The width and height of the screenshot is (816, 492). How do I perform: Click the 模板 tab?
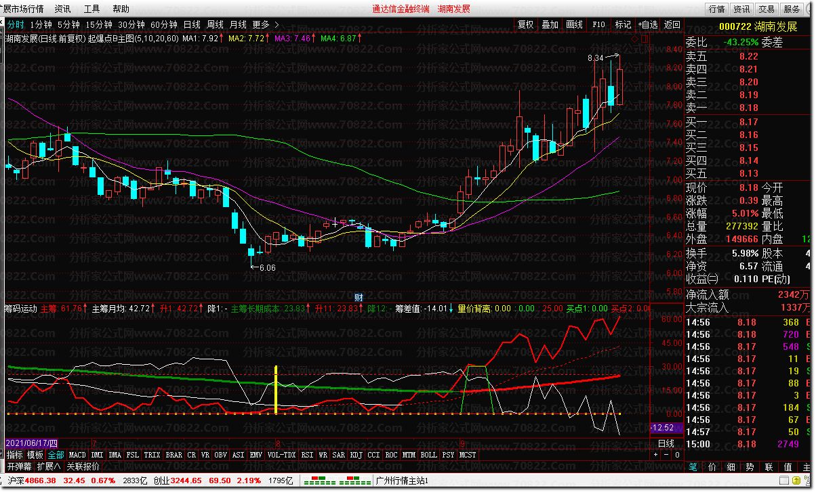(x=35, y=455)
